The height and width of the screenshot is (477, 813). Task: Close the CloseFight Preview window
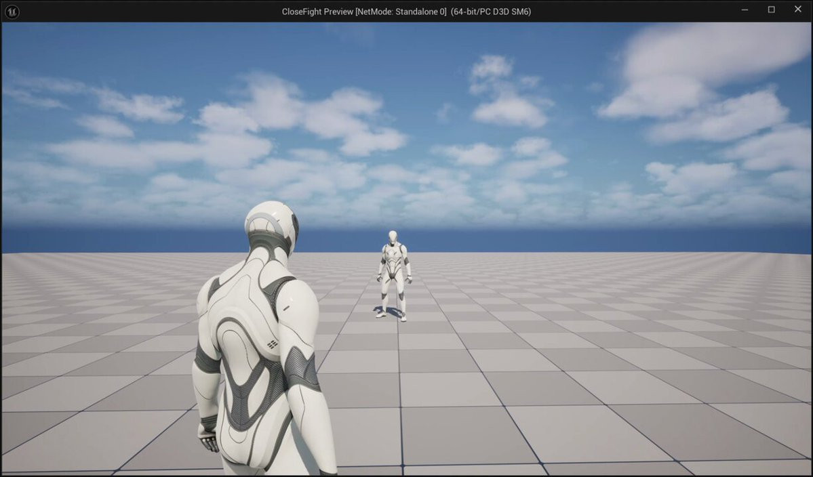click(x=797, y=10)
